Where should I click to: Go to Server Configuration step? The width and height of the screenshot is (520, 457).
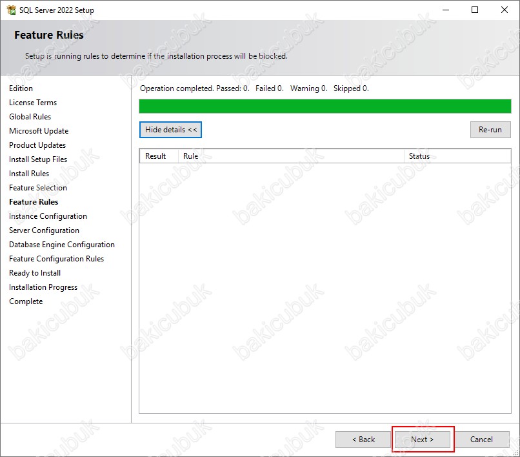(x=44, y=230)
